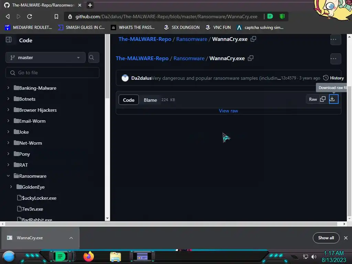The height and width of the screenshot is (264, 352).
Task: Copy path icon next to lower WannaCry.exe breadcrumb
Action: pyautogui.click(x=251, y=58)
